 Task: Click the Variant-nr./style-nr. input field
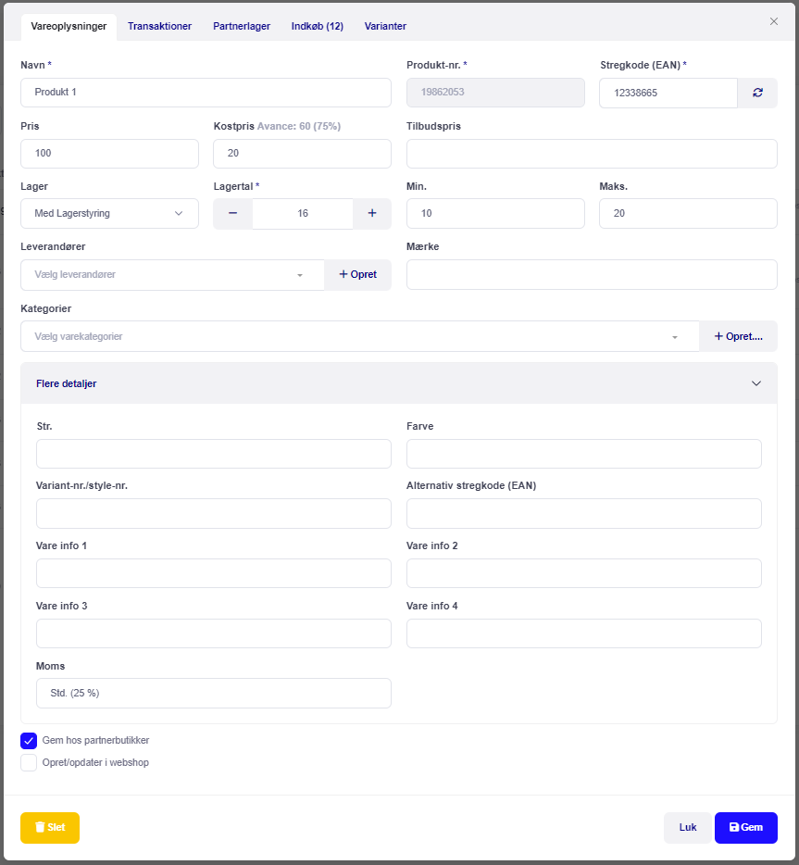point(214,514)
